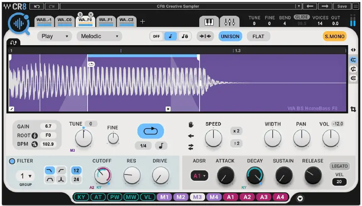Select the M1 modulator tab
This screenshot has height=206, width=362.
click(x=164, y=197)
